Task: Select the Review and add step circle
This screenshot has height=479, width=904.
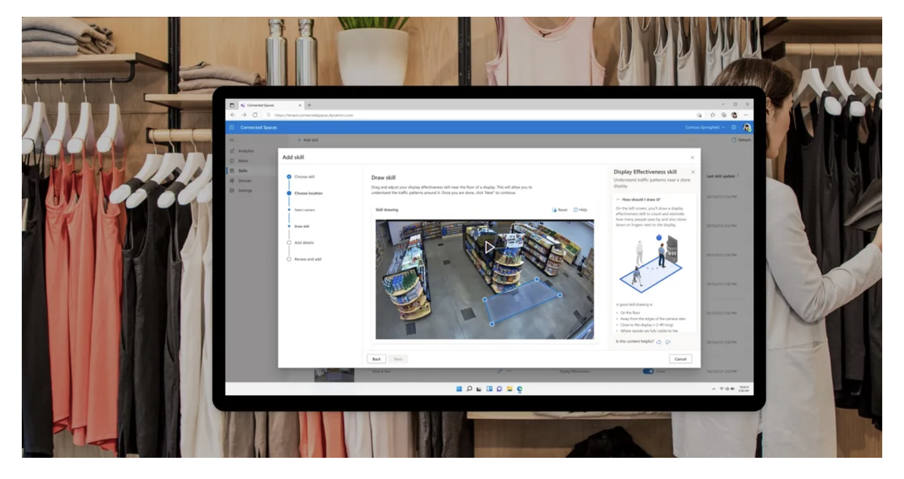Action: (x=289, y=259)
